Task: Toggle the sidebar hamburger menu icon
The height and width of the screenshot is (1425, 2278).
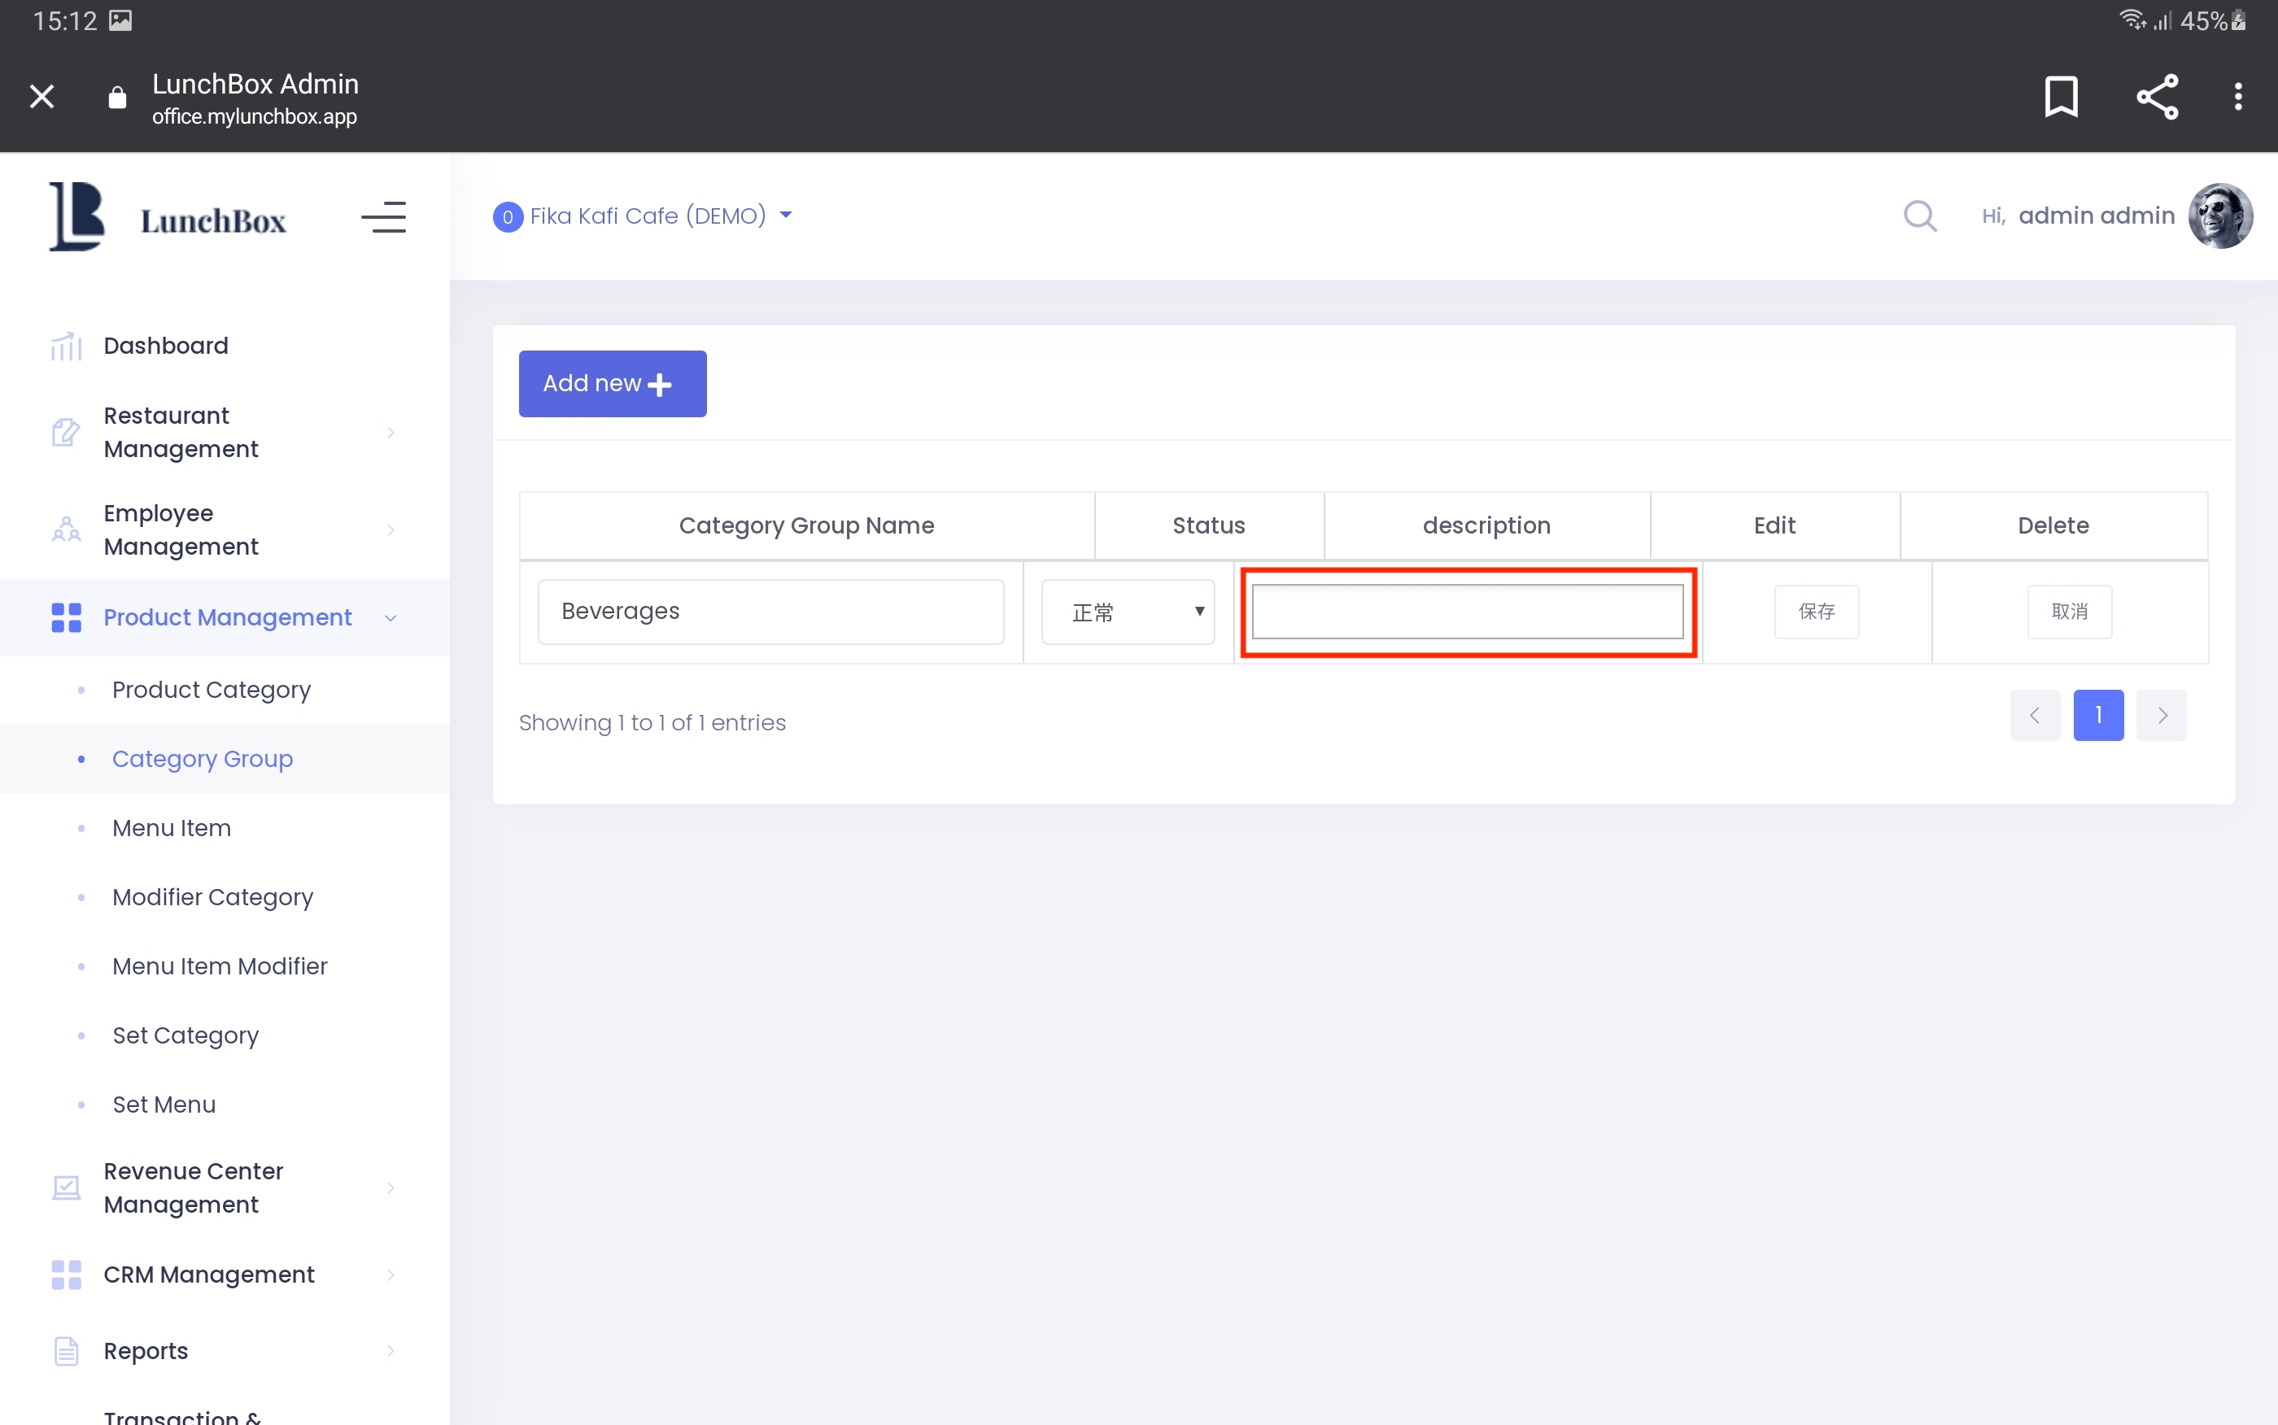Action: [x=383, y=218]
